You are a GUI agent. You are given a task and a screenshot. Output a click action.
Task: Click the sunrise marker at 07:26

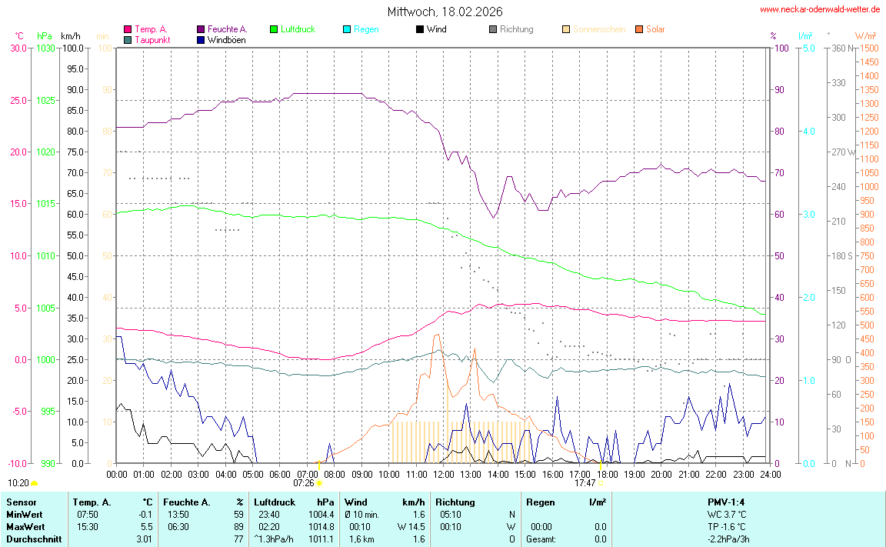click(318, 482)
